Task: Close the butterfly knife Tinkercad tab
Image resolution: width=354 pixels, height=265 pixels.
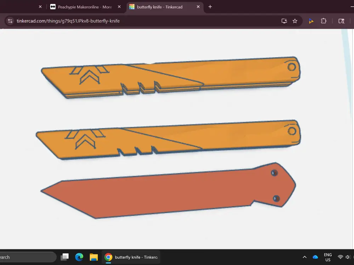Action: tap(198, 7)
